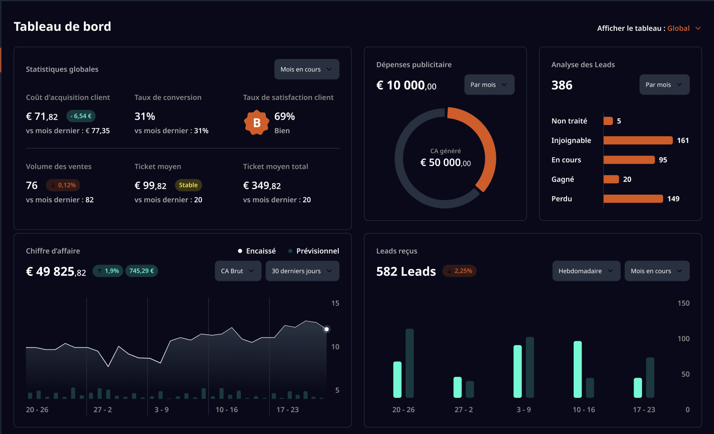Expand Par mois dropdown in Analyse des Leads
This screenshot has width=714, height=434.
tap(664, 85)
